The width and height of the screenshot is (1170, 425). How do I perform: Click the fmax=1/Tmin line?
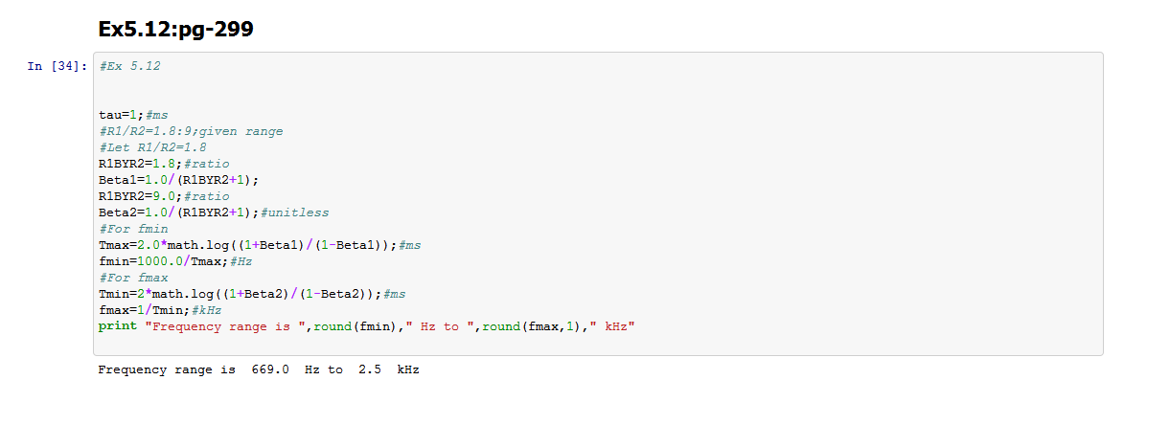160,310
